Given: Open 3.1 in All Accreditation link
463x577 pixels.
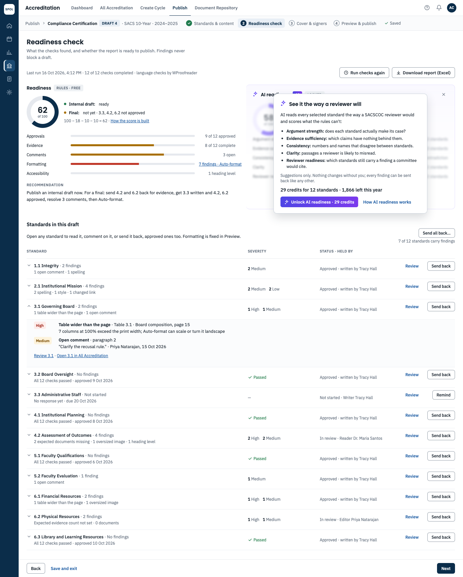Looking at the screenshot, I should pos(83,356).
